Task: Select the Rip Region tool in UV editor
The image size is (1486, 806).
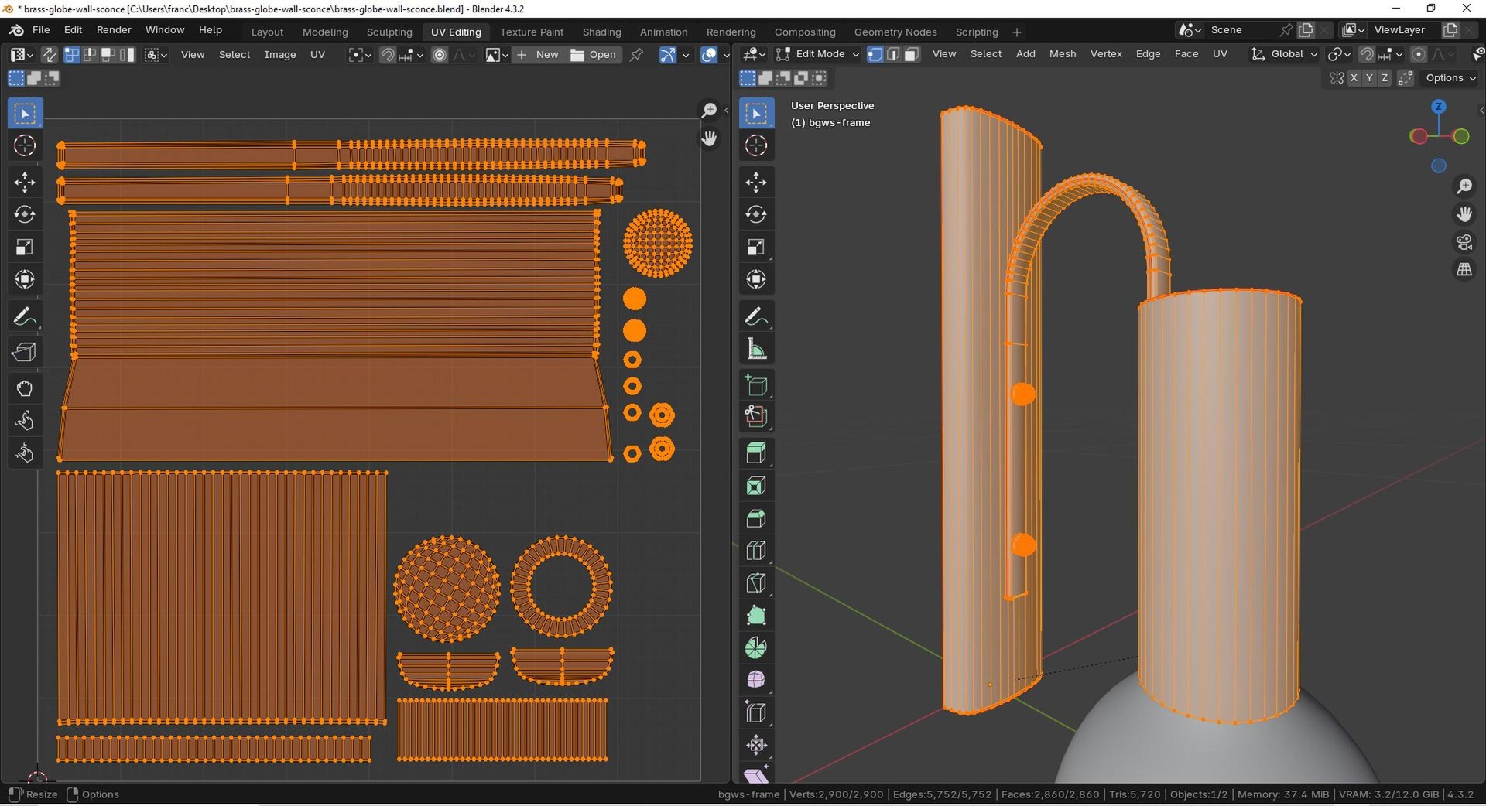Action: tap(25, 352)
